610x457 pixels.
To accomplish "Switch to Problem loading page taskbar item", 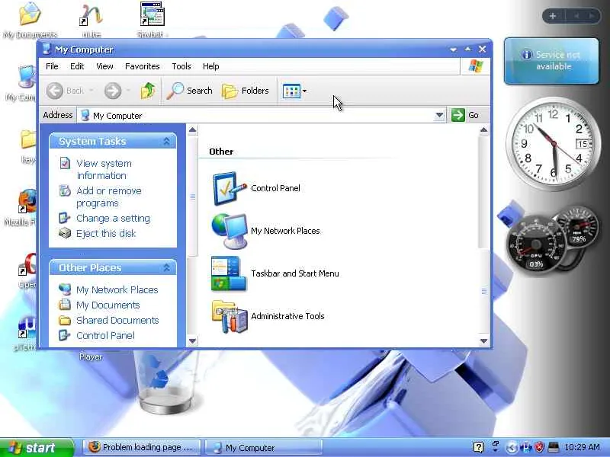I will (142, 448).
